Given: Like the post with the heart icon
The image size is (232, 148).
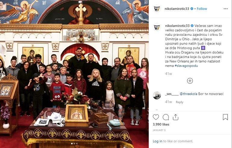Looking at the screenshot, I should tap(156, 117).
